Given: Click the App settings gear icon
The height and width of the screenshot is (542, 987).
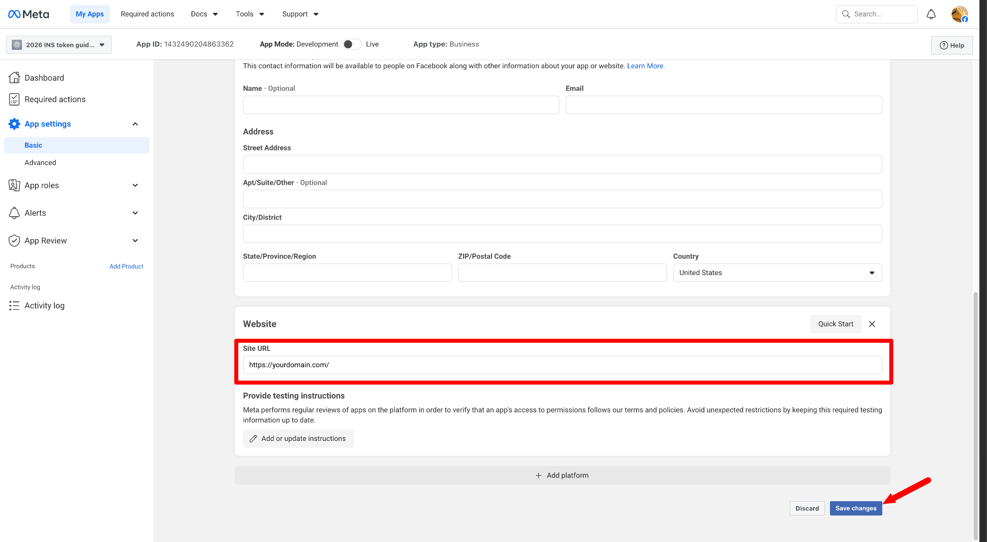Looking at the screenshot, I should [x=14, y=124].
